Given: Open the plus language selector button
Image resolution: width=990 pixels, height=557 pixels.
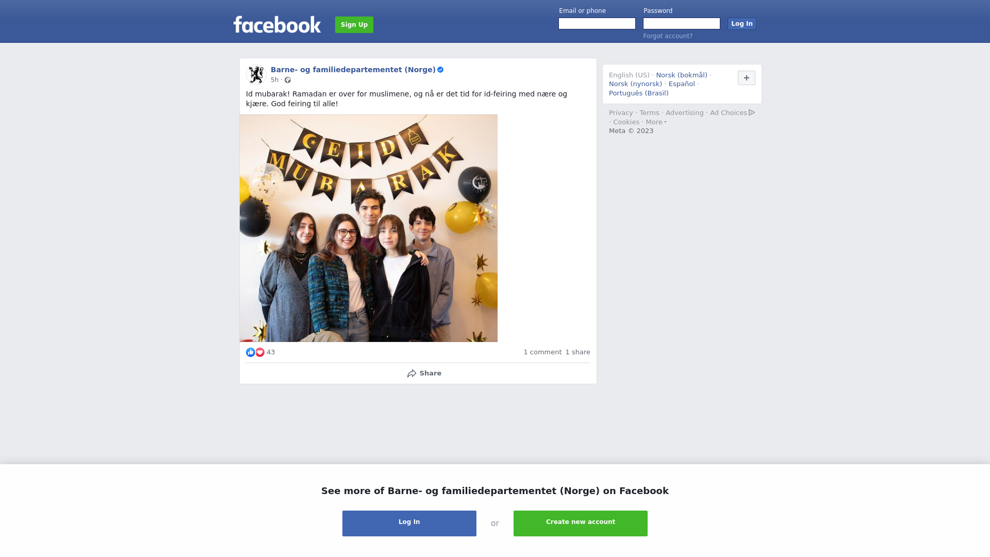Looking at the screenshot, I should (x=747, y=78).
